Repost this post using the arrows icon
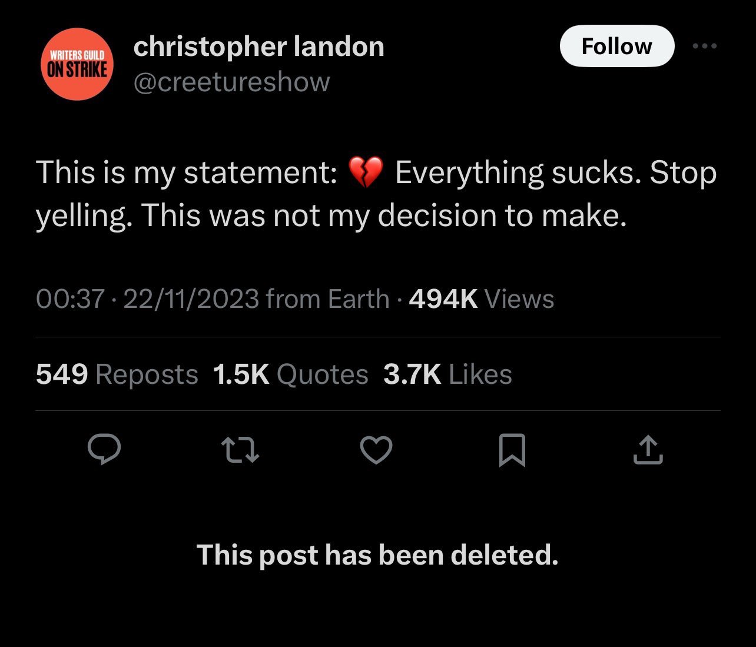The image size is (756, 647). (240, 450)
